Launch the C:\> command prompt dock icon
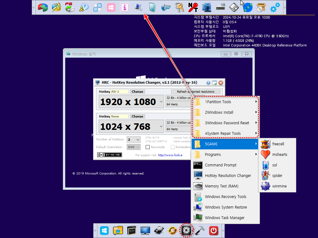The width and height of the screenshot is (318, 238). tap(131, 231)
